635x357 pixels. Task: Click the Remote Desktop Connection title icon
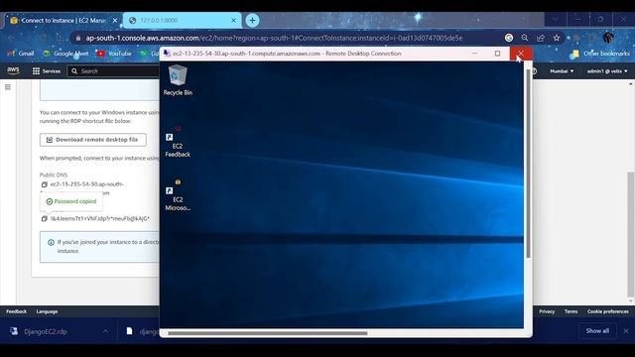click(x=167, y=53)
